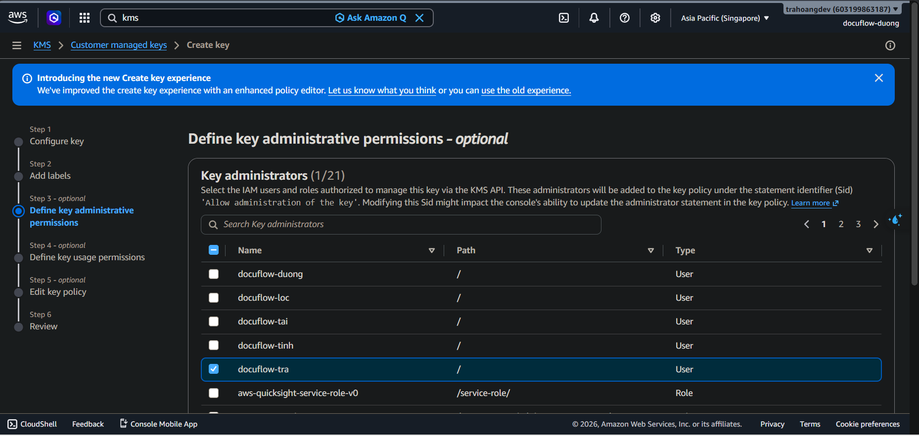Screen dimensions: 919x436
Task: Open the notifications bell
Action: pos(594,18)
